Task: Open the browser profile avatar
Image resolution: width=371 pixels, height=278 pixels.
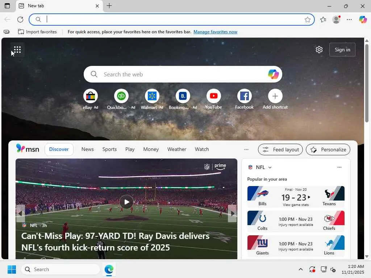Action: pos(336,20)
